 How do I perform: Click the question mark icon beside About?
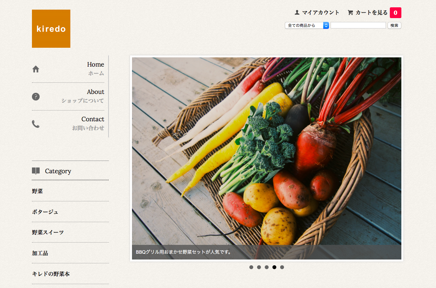tap(36, 97)
